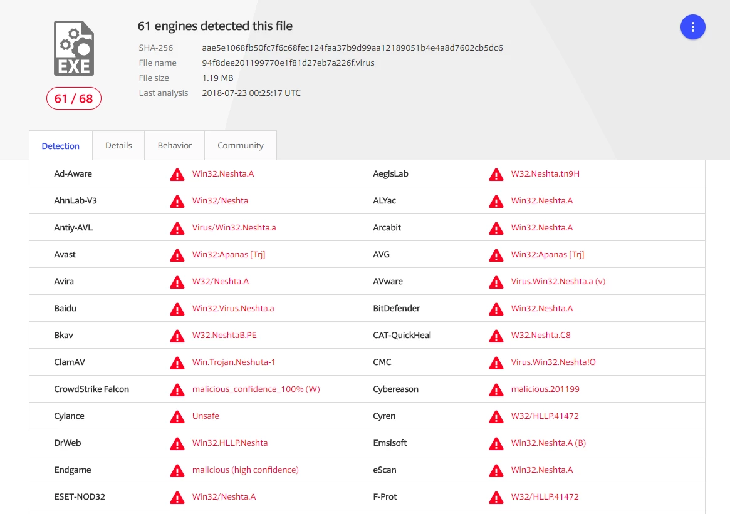The height and width of the screenshot is (514, 730).
Task: Click the warning icon in AegisLab row
Action: 496,175
